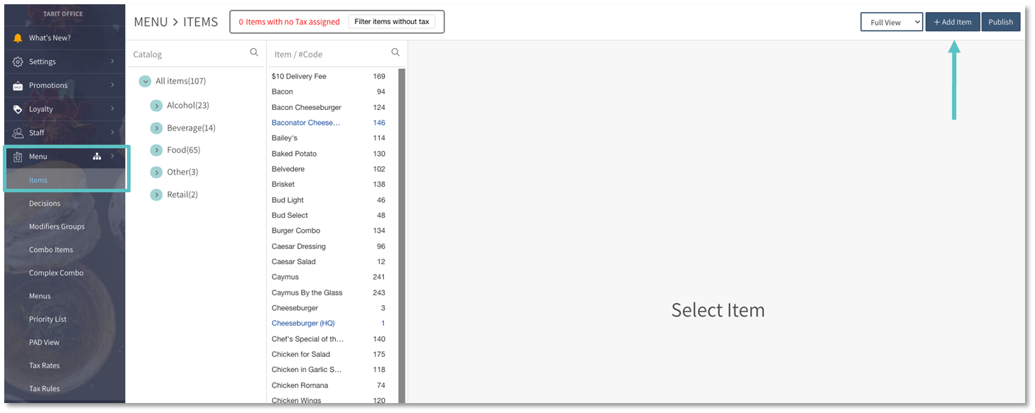Click the hierarchy icon beside Menu
This screenshot has height=413, width=1035.
(97, 157)
